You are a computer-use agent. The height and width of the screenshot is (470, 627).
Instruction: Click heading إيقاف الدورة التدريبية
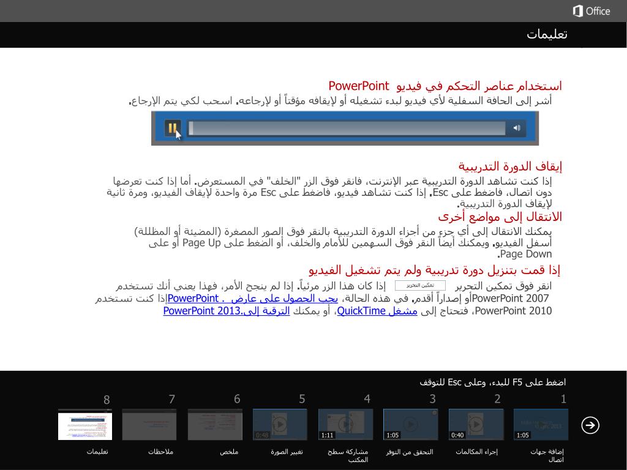(x=510, y=166)
